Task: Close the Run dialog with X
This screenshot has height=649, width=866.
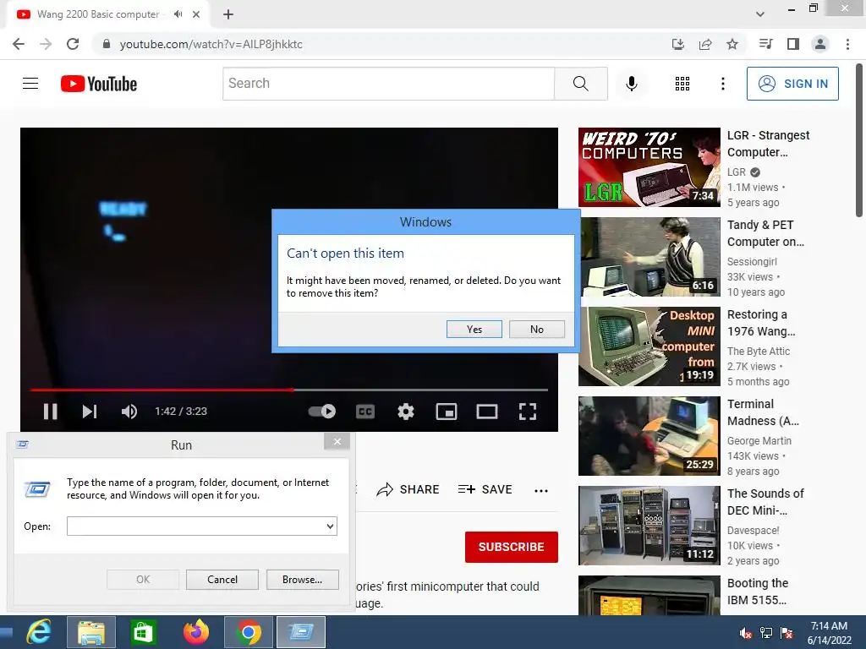Action: 337,441
